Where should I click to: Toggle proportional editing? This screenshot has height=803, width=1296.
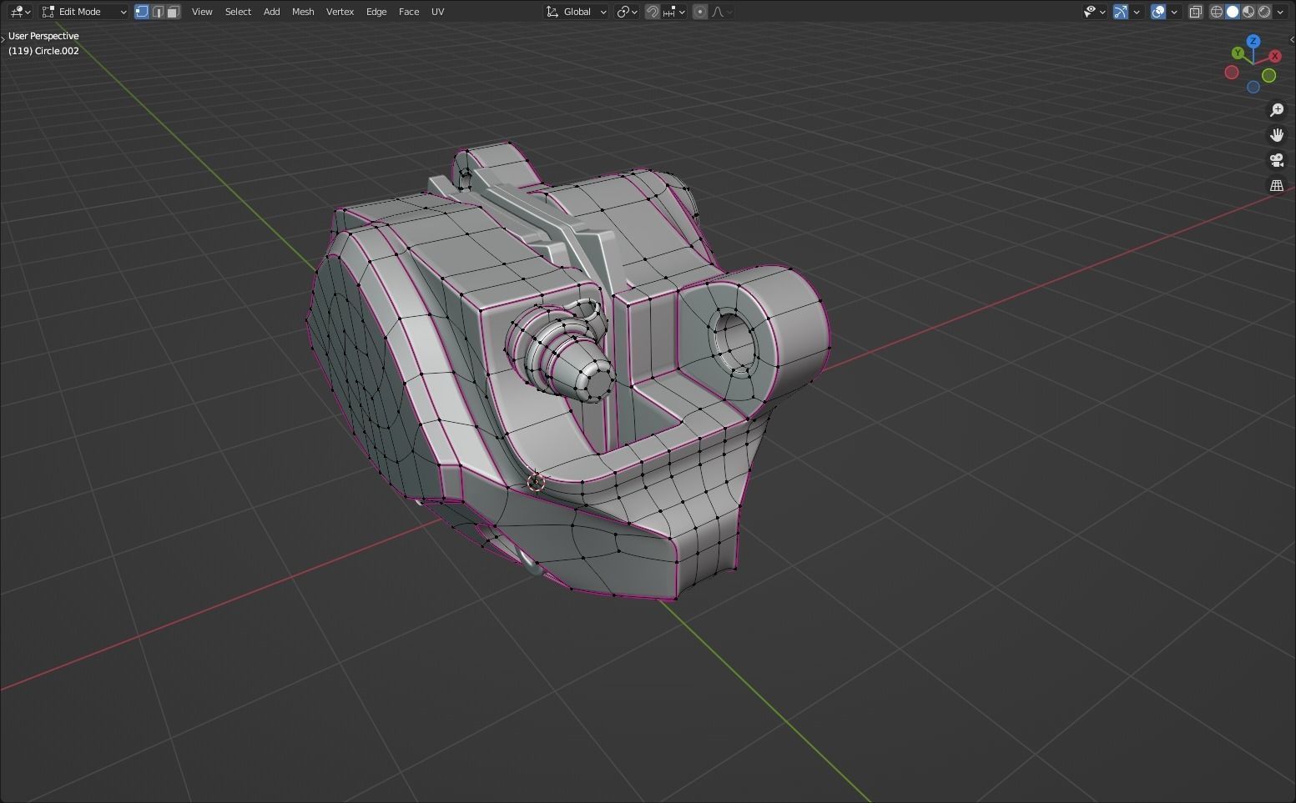700,12
